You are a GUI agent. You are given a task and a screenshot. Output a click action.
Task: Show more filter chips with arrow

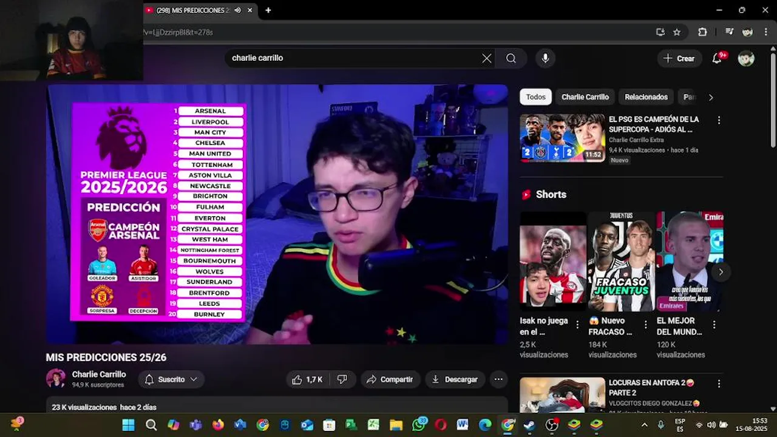(711, 97)
